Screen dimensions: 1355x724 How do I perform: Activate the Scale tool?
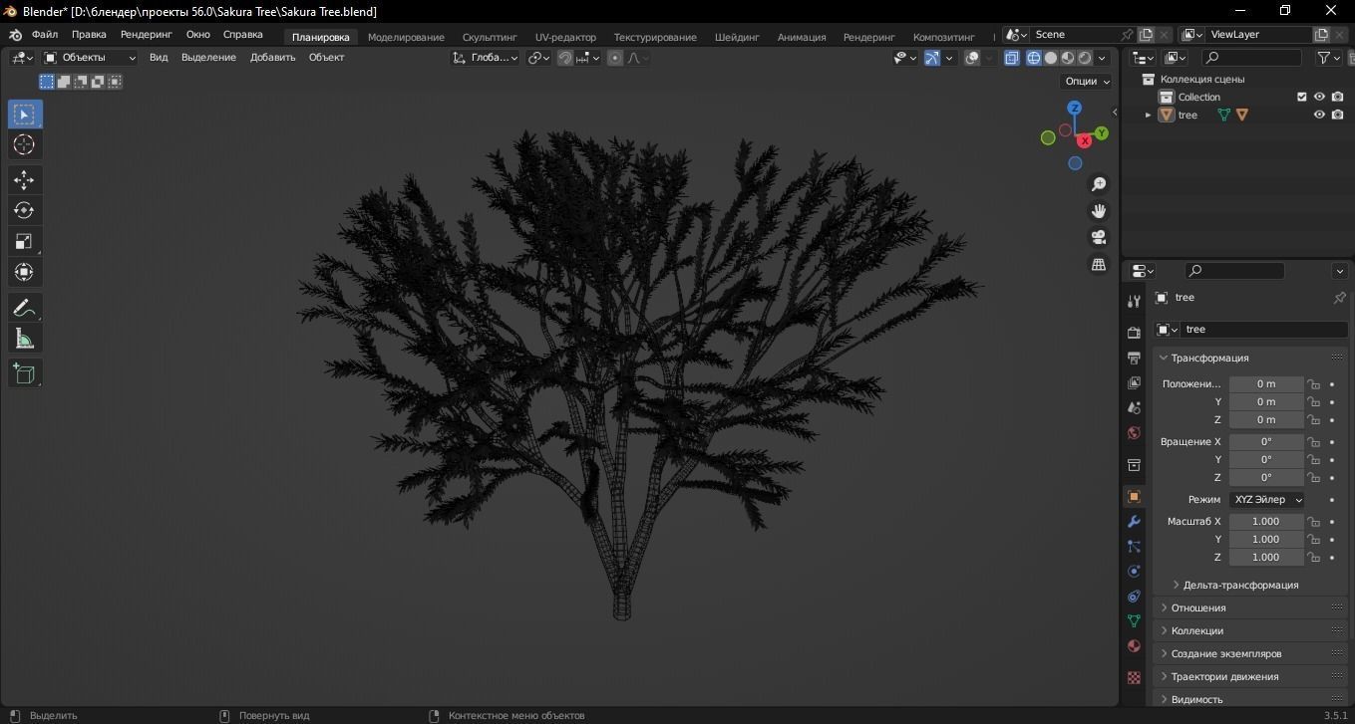tap(25, 241)
